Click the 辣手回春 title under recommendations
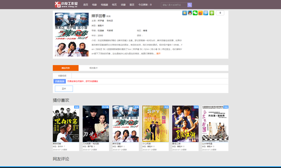 (x=117, y=144)
